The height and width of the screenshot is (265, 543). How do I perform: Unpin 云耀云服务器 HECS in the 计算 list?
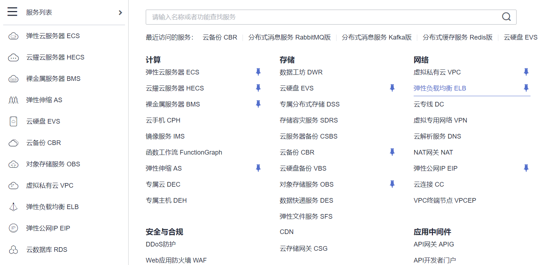click(x=258, y=88)
